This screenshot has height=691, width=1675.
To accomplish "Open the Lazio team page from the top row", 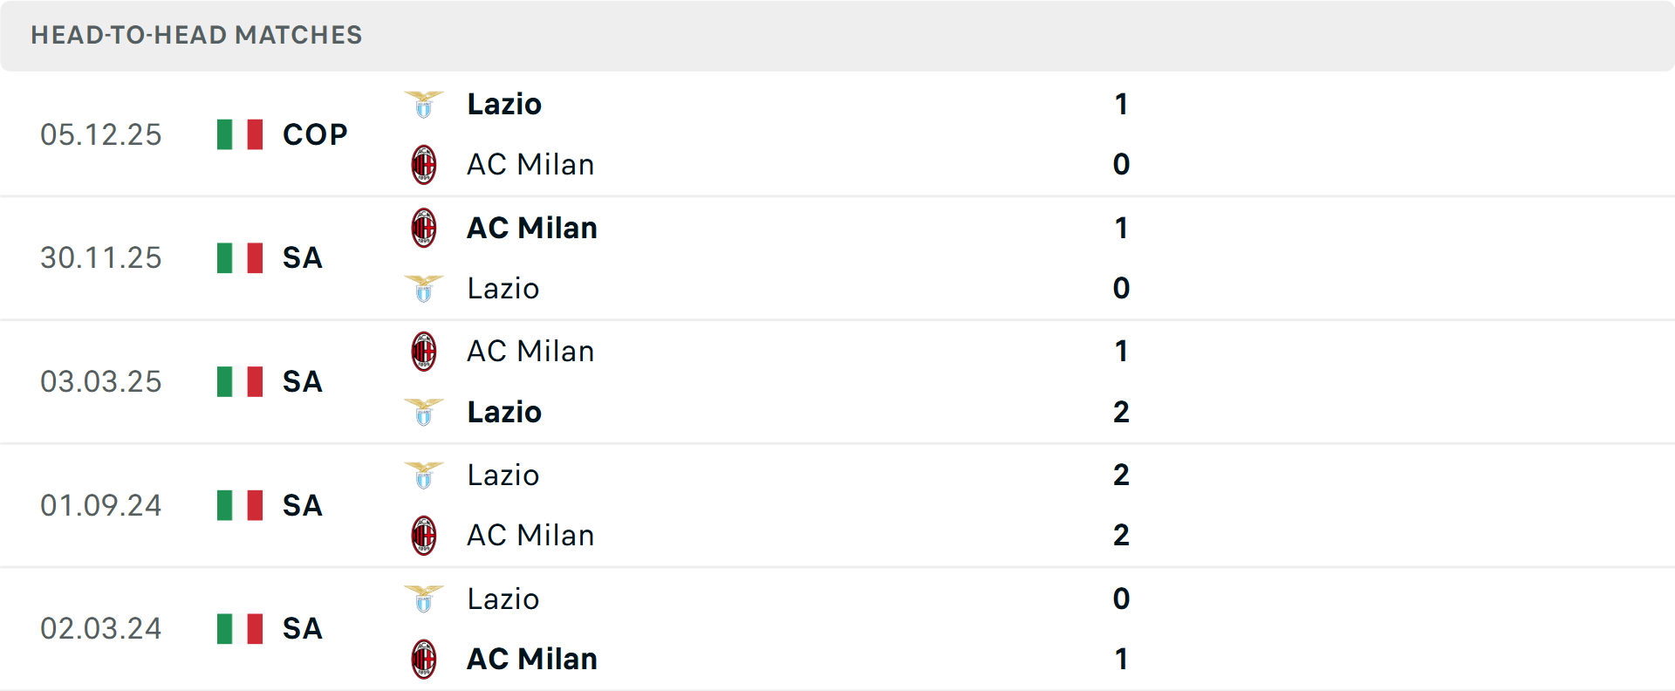I will 503,103.
